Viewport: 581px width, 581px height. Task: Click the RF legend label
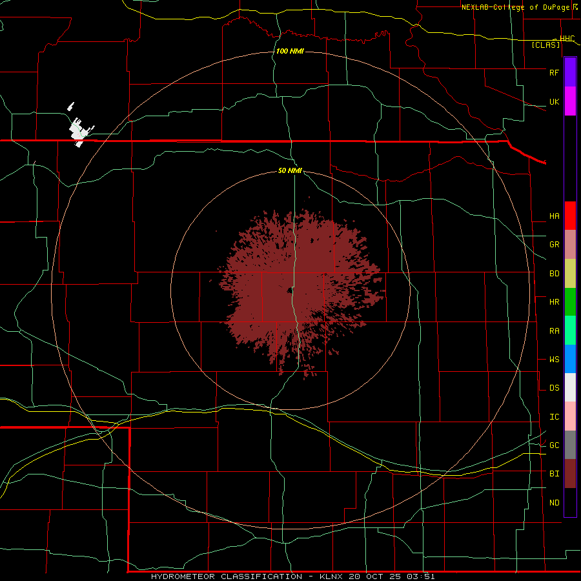pos(554,72)
